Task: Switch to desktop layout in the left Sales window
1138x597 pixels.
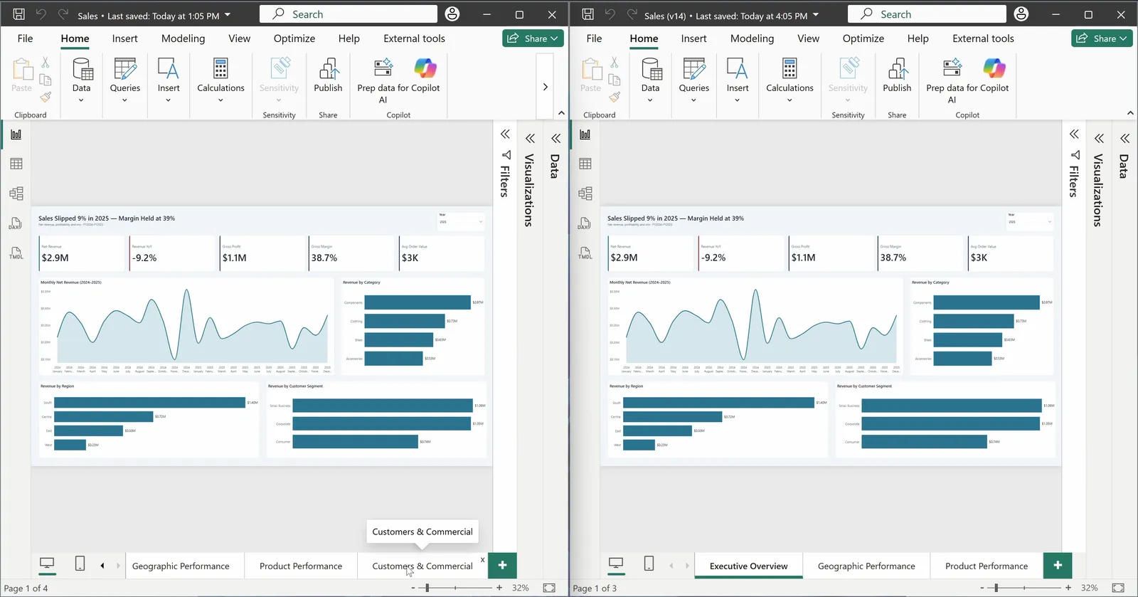Action: 47,564
